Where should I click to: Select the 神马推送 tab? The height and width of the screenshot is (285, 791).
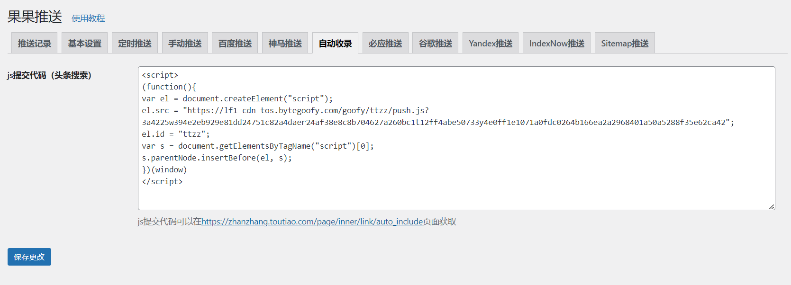[285, 43]
